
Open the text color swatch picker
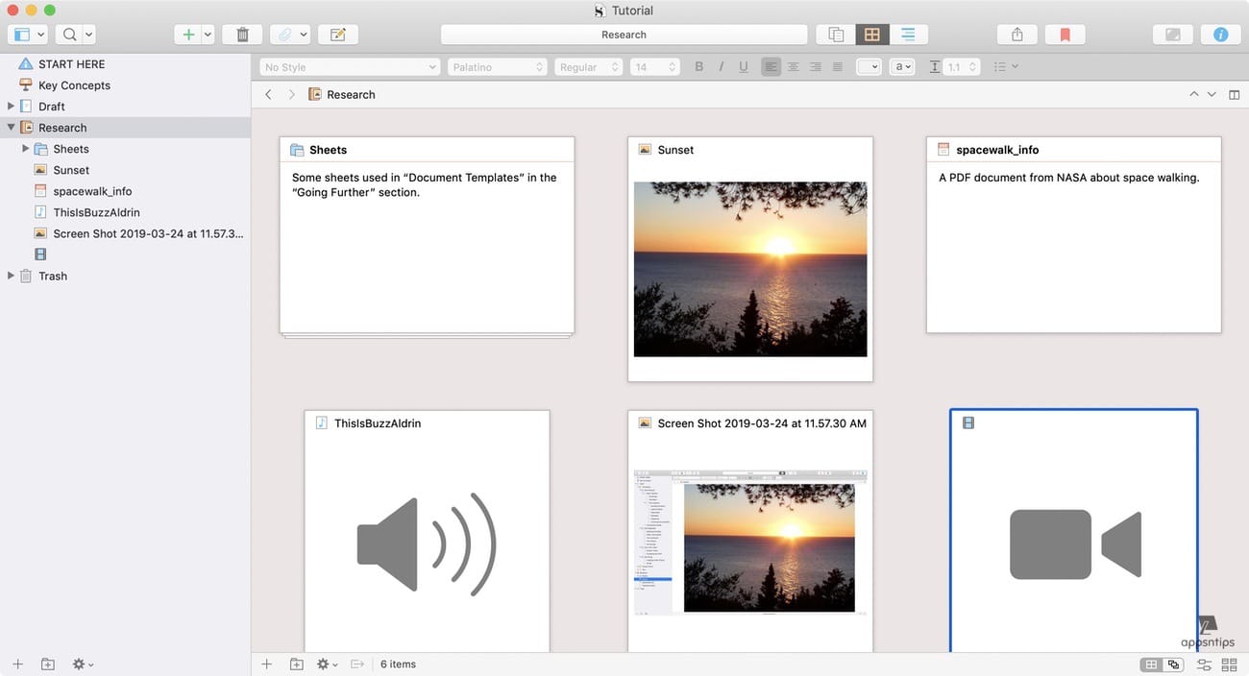pyautogui.click(x=868, y=67)
